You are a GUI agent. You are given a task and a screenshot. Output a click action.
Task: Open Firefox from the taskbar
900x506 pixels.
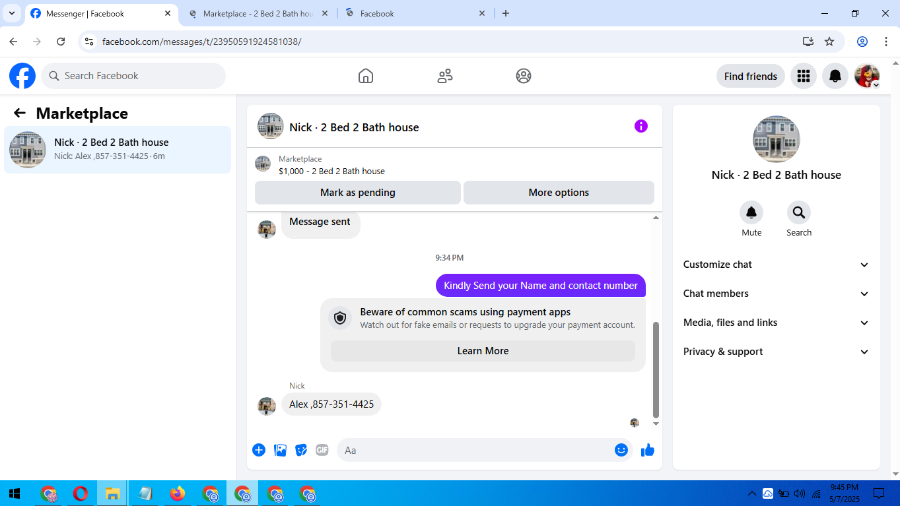click(x=178, y=493)
